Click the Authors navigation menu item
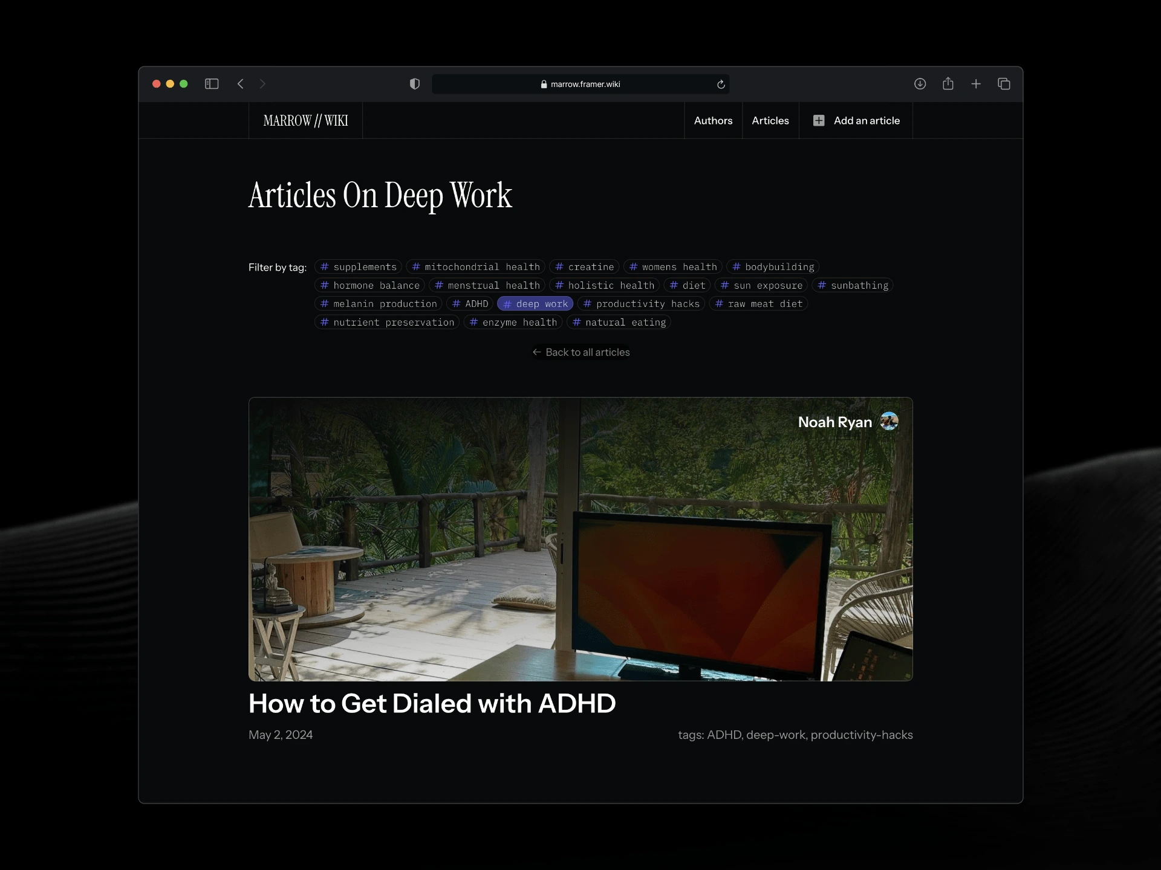The width and height of the screenshot is (1161, 870). point(713,120)
